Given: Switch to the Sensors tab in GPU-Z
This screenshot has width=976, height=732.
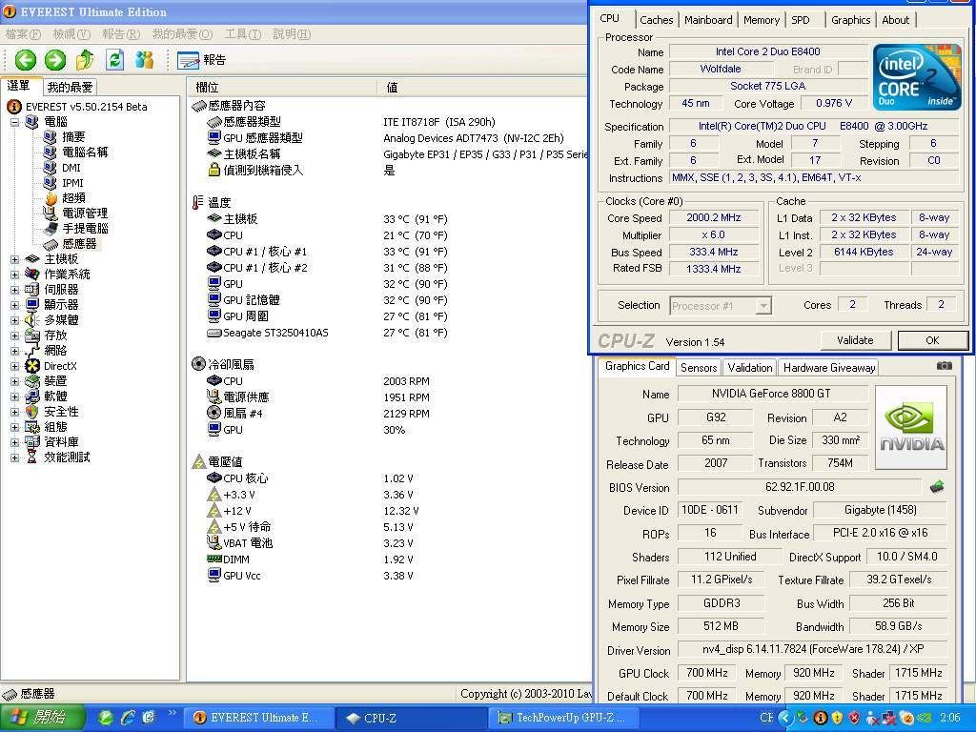Looking at the screenshot, I should click(699, 368).
